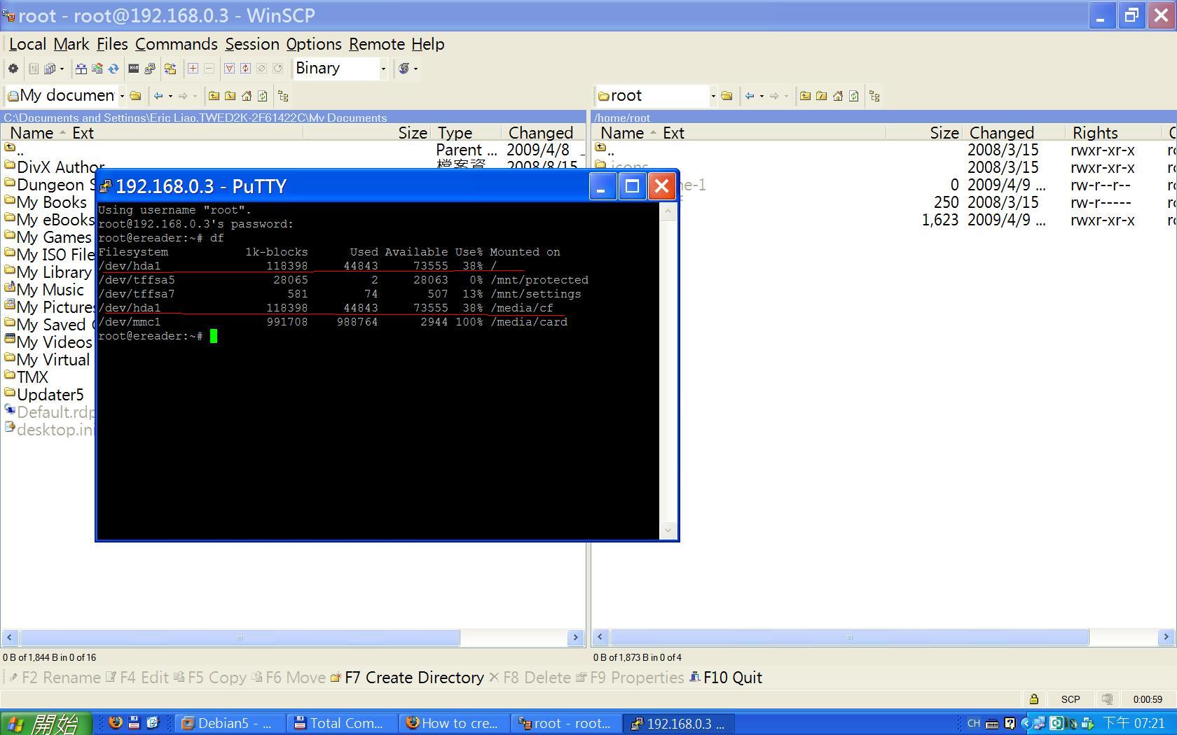Go to local home directory icon

(x=247, y=96)
